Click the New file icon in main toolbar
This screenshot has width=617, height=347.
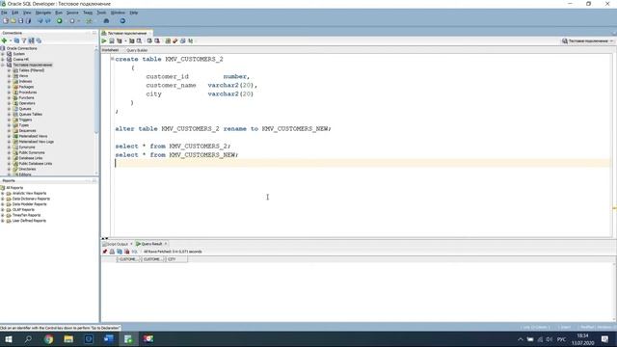pos(6,21)
